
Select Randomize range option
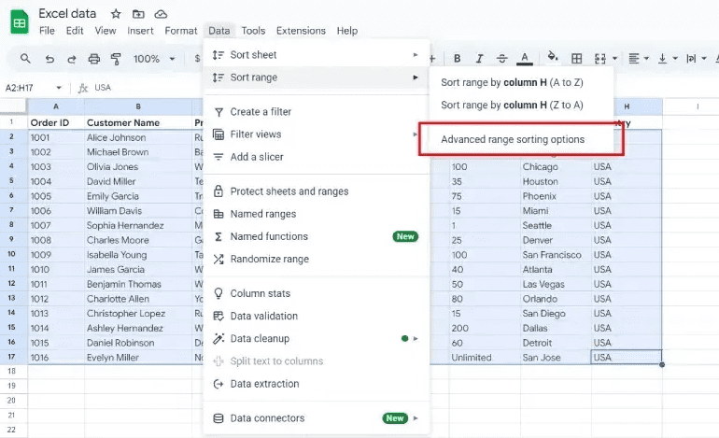click(269, 259)
